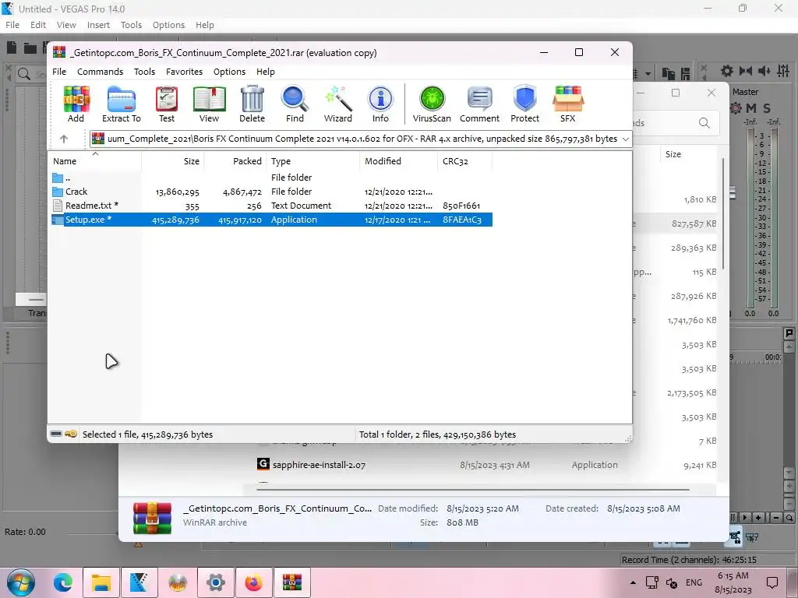
Task: Click the VEGAS Master M mute button
Action: pyautogui.click(x=751, y=108)
